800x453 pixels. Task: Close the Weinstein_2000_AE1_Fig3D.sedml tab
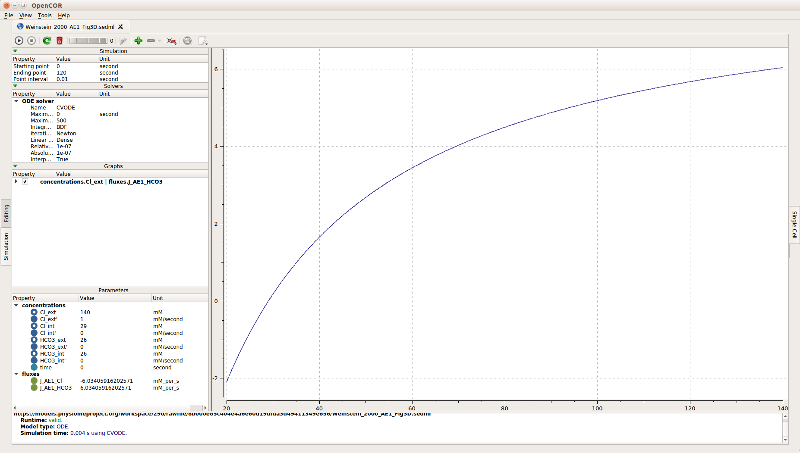point(121,27)
